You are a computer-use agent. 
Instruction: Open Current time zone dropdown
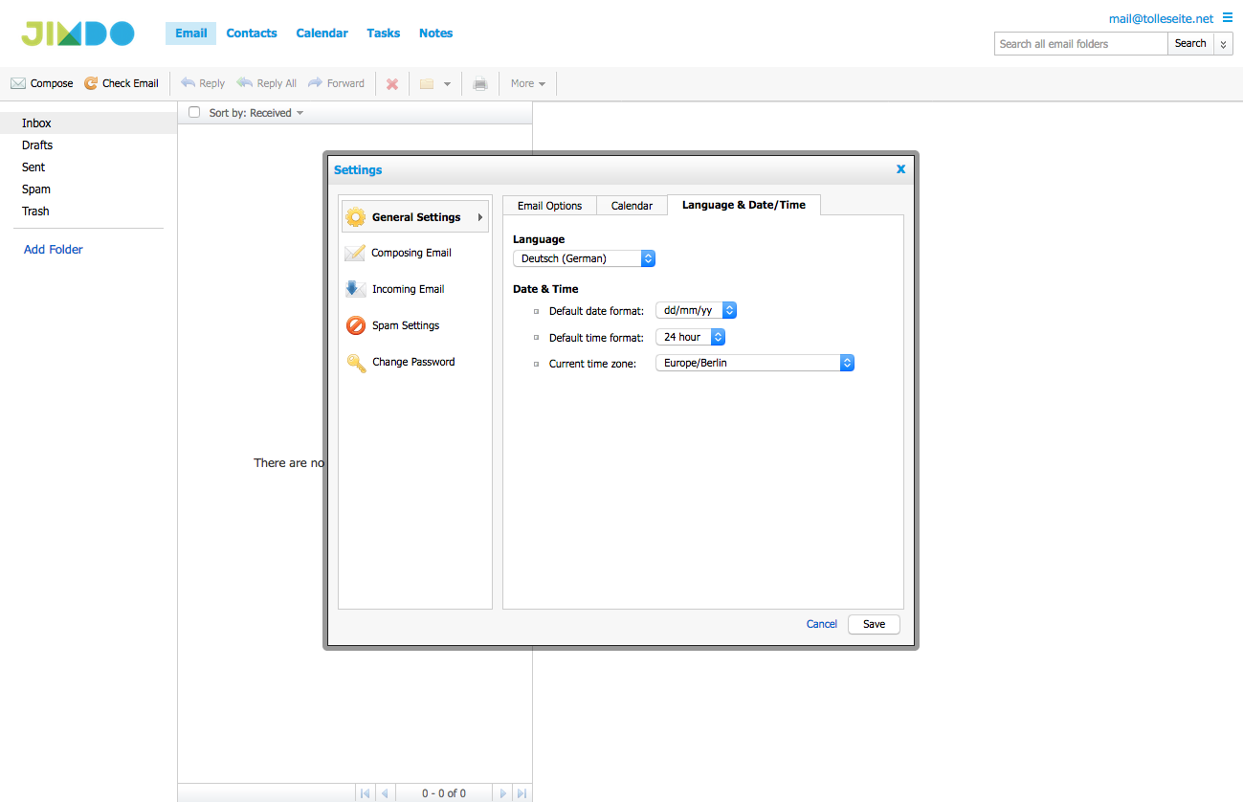tap(754, 363)
